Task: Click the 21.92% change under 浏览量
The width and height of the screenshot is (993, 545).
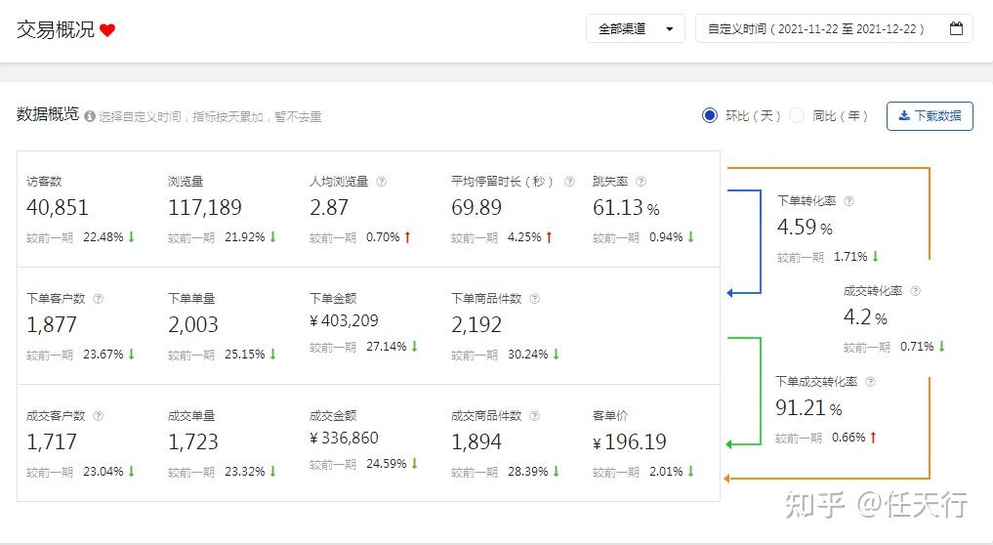Action: click(x=244, y=237)
